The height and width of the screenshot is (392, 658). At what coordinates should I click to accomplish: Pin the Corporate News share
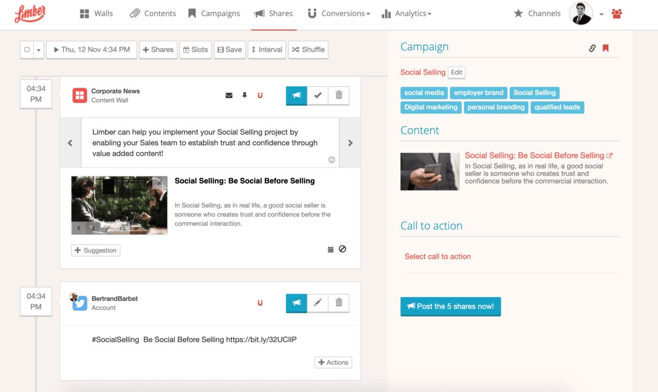pyautogui.click(x=245, y=95)
